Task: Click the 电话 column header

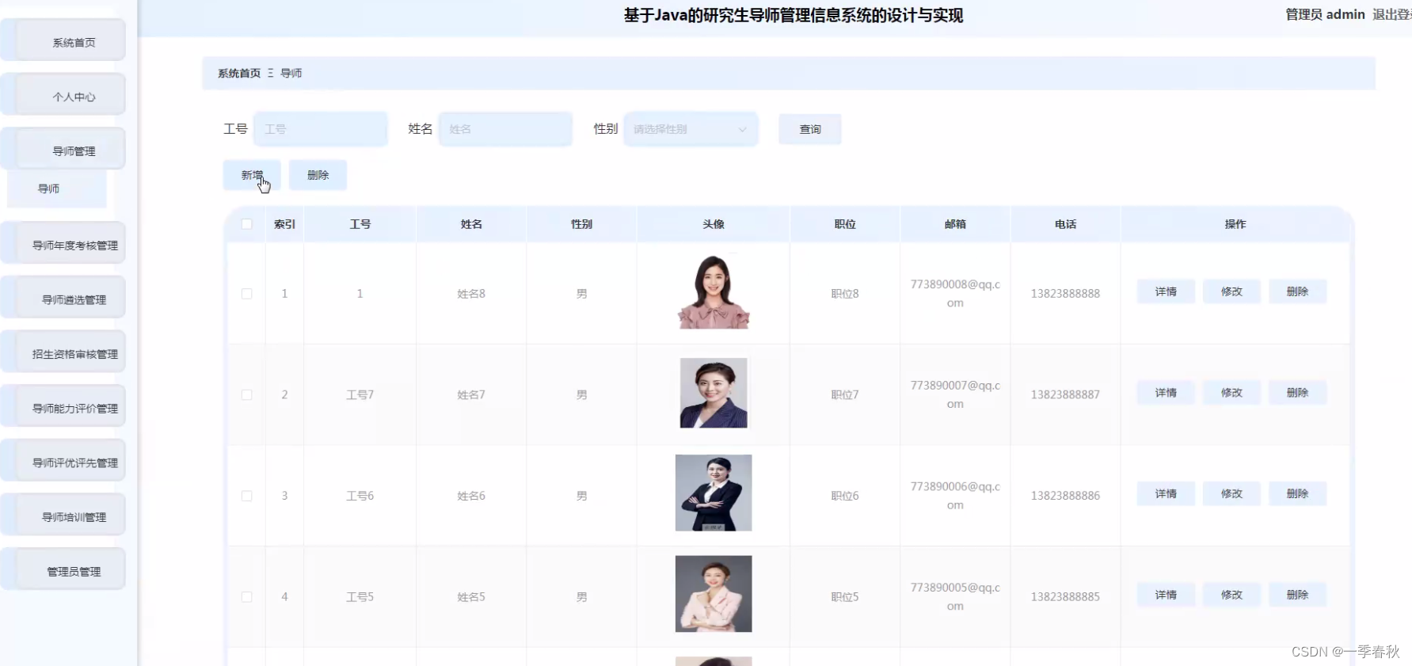Action: coord(1065,224)
